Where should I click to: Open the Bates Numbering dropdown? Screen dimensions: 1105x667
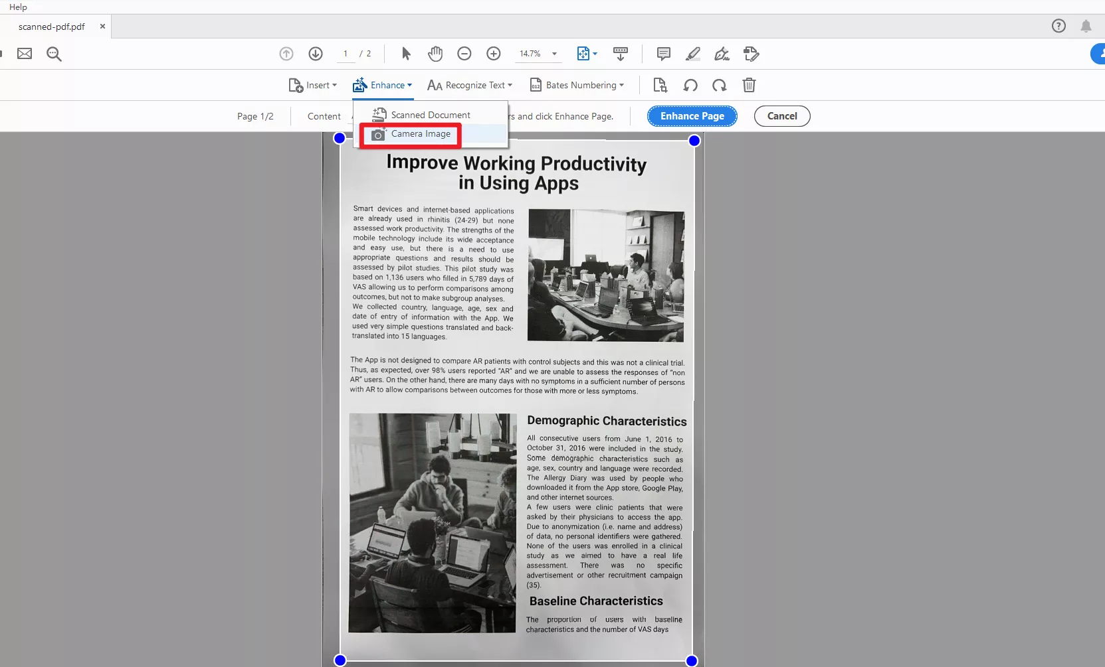(x=576, y=85)
